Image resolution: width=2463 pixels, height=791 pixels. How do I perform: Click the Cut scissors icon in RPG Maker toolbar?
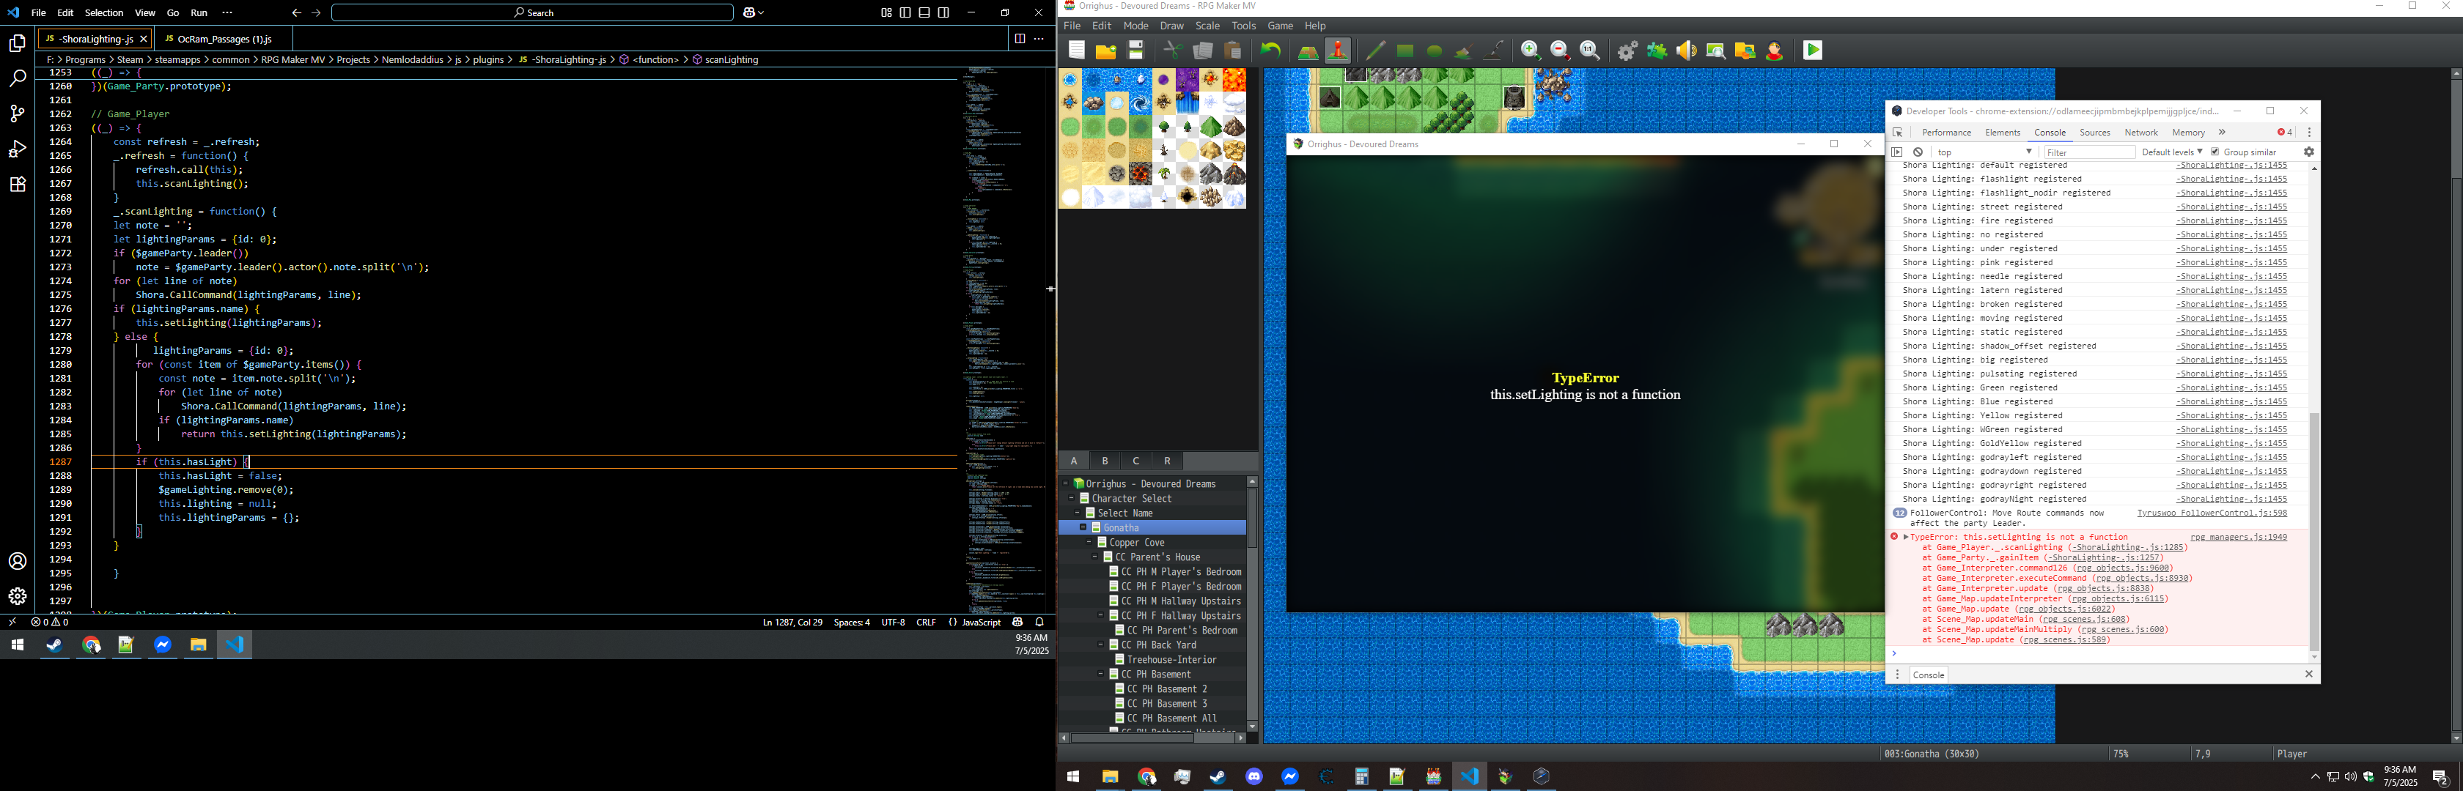[1172, 51]
